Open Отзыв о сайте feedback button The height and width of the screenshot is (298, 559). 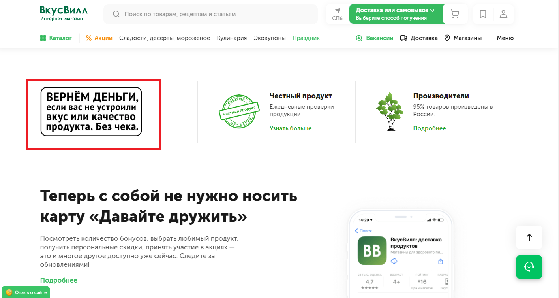[x=26, y=292]
